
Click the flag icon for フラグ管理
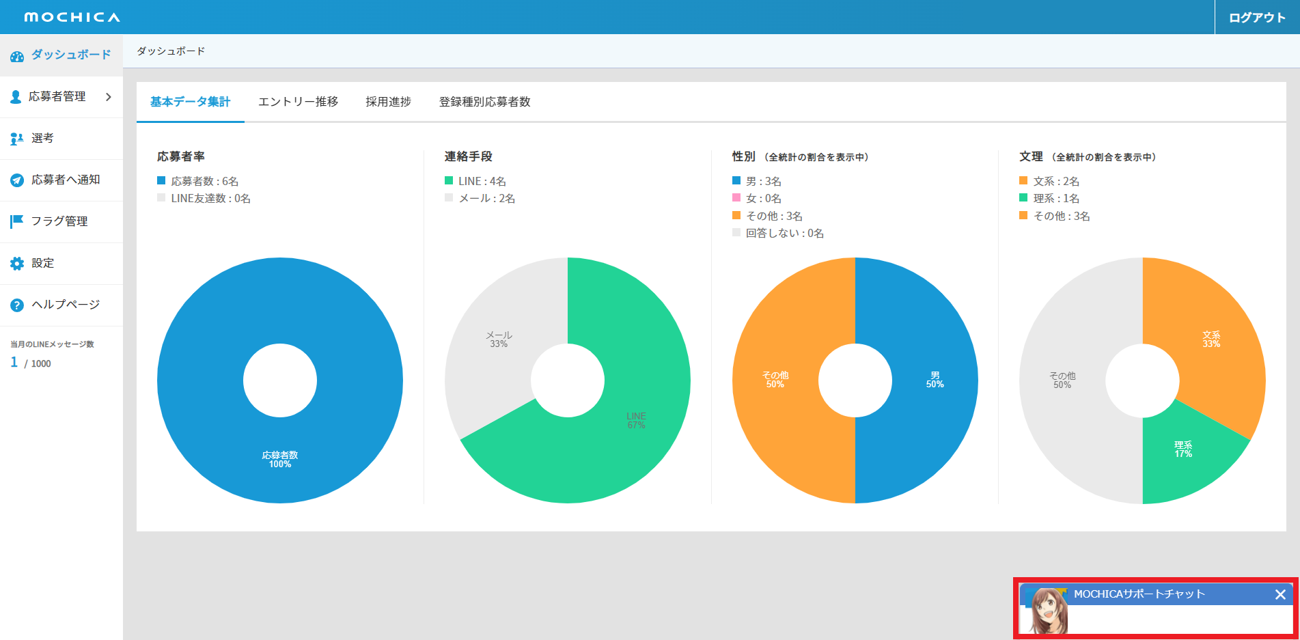coord(17,221)
